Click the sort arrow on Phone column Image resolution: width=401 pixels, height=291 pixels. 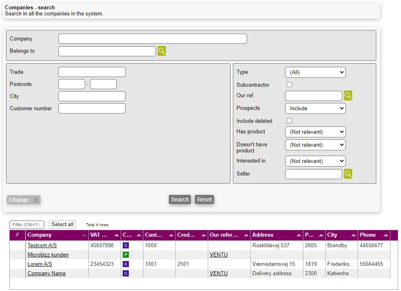pyautogui.click(x=386, y=235)
